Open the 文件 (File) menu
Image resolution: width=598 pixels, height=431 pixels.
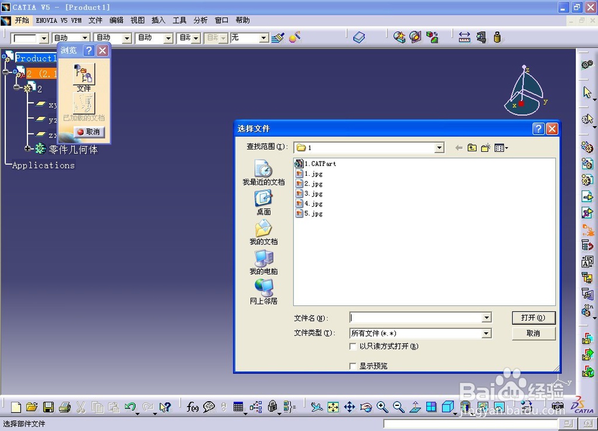tap(95, 20)
